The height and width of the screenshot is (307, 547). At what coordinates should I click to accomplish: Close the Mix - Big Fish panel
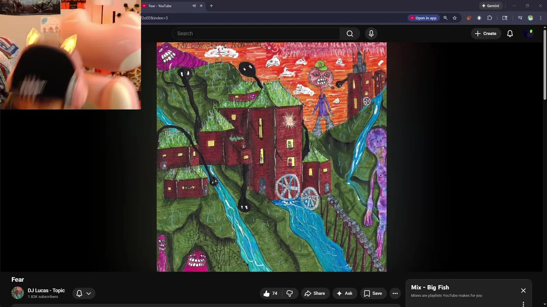tap(523, 291)
